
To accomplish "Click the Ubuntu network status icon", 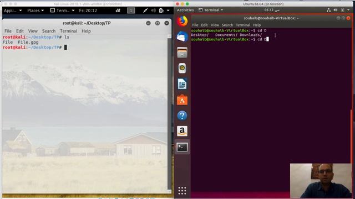I will (328, 10).
